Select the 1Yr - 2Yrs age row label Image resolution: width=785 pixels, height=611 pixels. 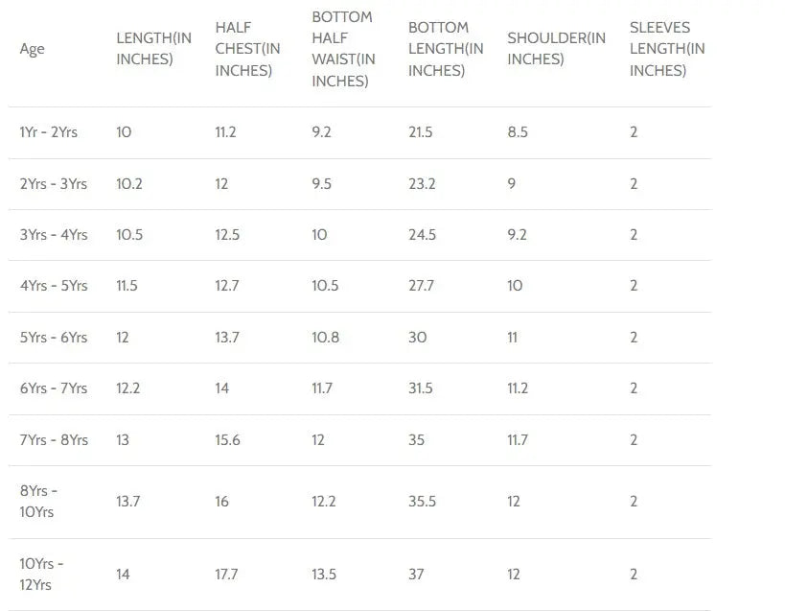coord(49,132)
